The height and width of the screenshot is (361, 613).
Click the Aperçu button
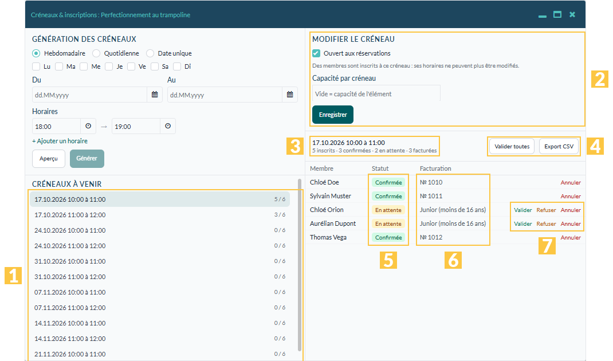(49, 158)
